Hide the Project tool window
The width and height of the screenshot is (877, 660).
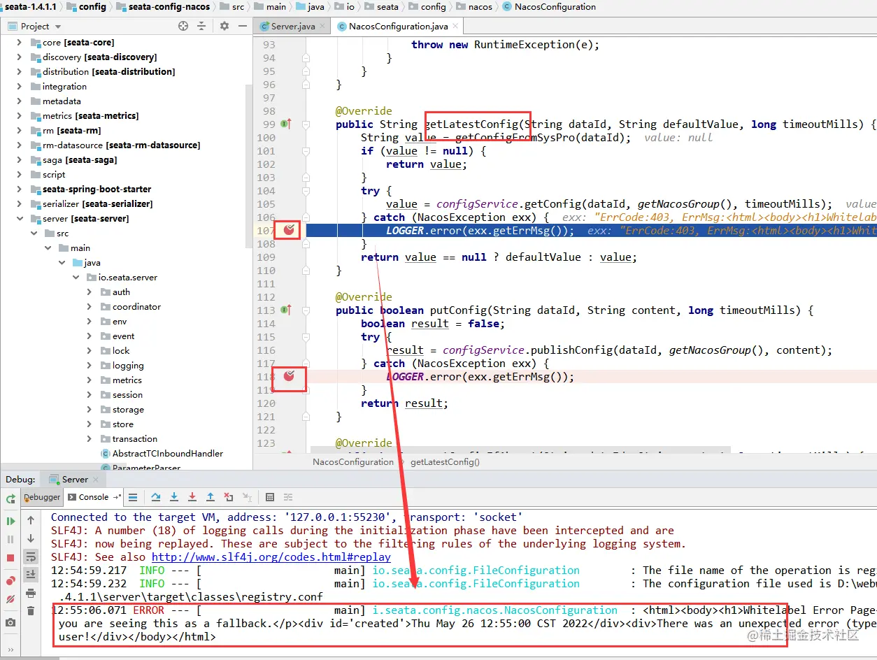242,26
